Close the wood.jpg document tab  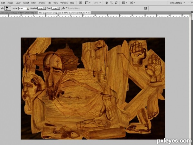tap(36, 13)
